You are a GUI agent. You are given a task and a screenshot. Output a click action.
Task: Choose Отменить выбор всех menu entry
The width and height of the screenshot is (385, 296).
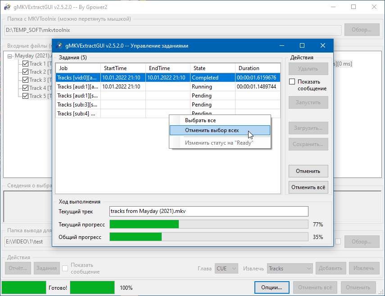pos(220,130)
